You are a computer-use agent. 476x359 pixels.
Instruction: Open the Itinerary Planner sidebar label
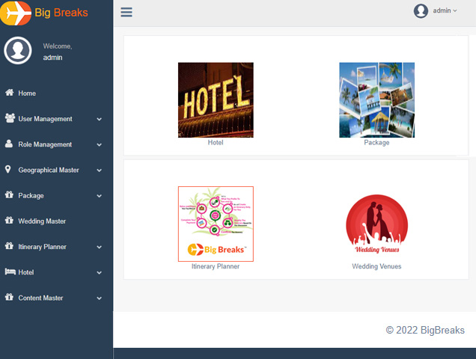42,247
